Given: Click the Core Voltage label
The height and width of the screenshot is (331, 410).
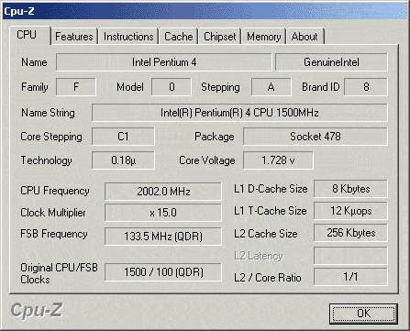Looking at the screenshot, I should point(207,160).
